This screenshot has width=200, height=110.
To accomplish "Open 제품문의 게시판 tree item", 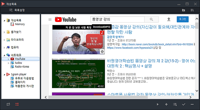I will tap(22, 86).
